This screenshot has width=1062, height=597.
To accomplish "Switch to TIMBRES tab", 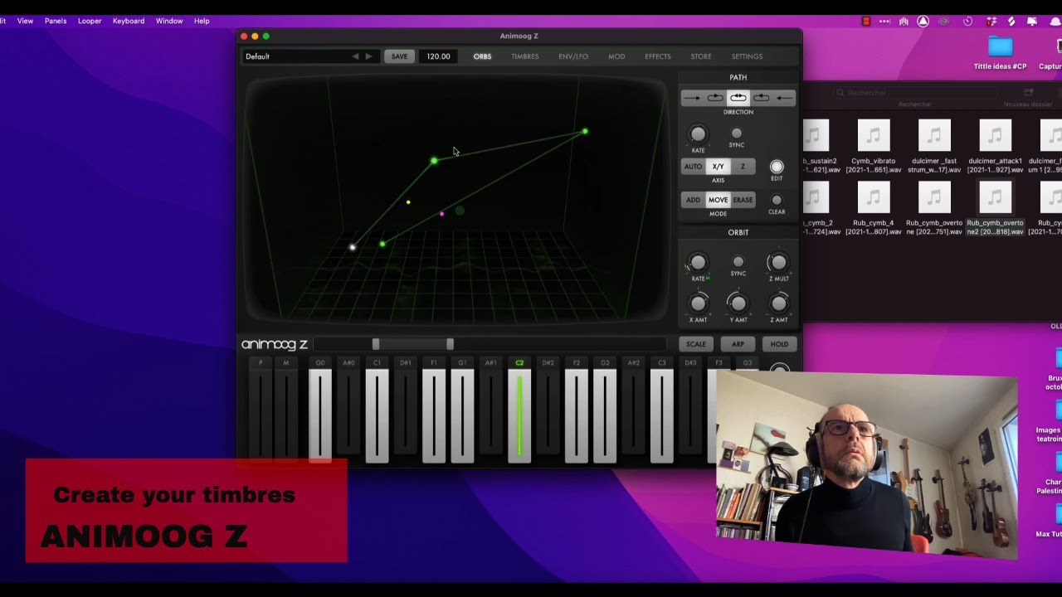I will point(525,56).
